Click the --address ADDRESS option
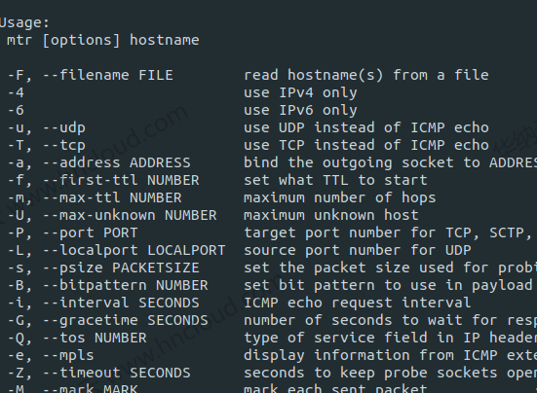 pos(116,162)
